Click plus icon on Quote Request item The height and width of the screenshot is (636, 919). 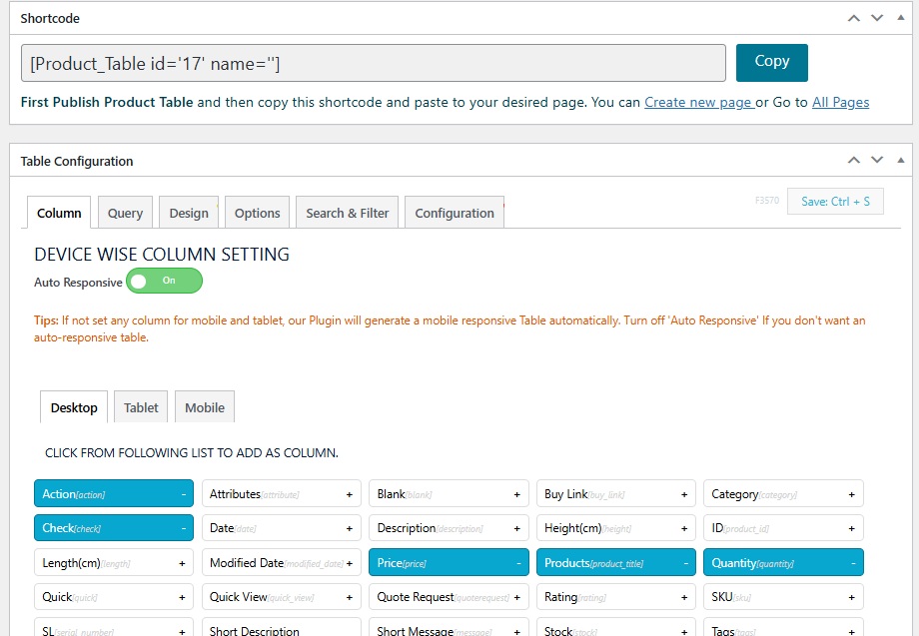click(517, 597)
